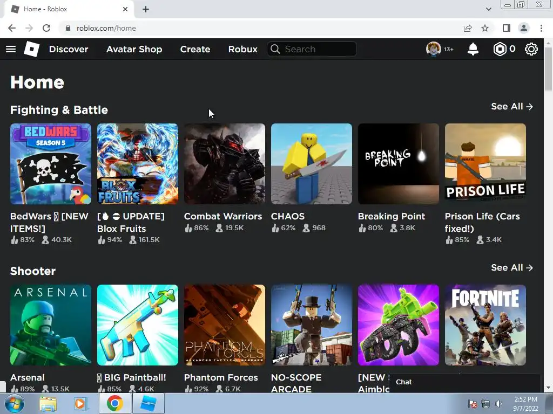The height and width of the screenshot is (414, 553).
Task: Click the "Arsenal" title text
Action: click(27, 377)
